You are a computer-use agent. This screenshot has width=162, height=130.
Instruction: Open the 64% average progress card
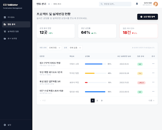pyautogui.click(x=97, y=31)
